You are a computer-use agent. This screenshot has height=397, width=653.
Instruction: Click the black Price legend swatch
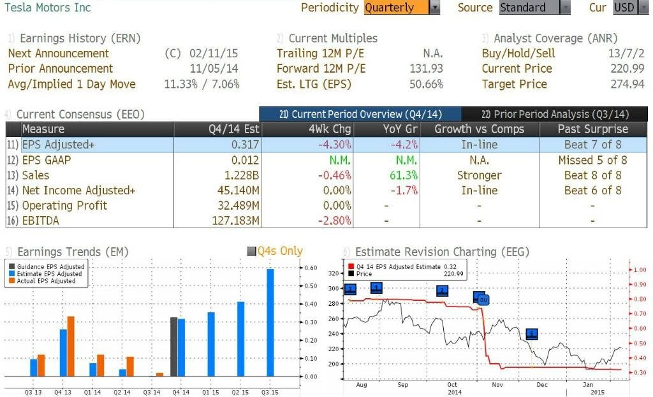pos(351,274)
